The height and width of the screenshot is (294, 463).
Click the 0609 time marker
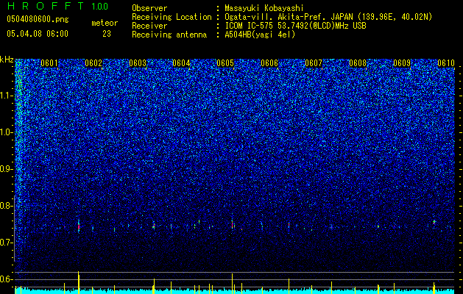[402, 63]
